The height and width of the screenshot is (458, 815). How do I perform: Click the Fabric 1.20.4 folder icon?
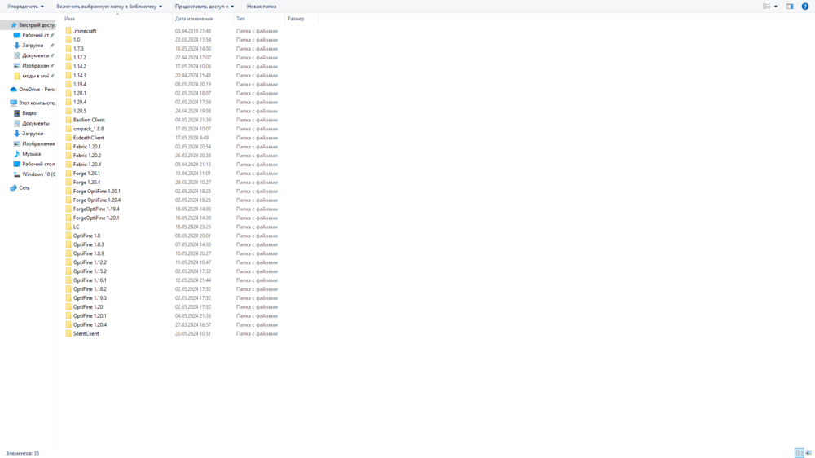click(x=68, y=165)
